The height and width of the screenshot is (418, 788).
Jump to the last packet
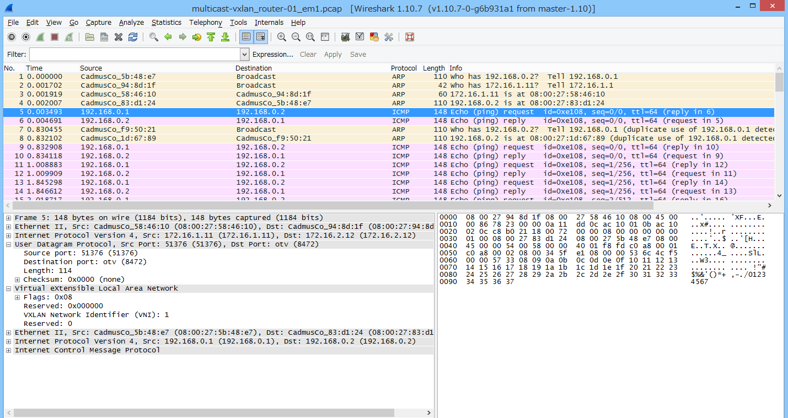pyautogui.click(x=225, y=37)
